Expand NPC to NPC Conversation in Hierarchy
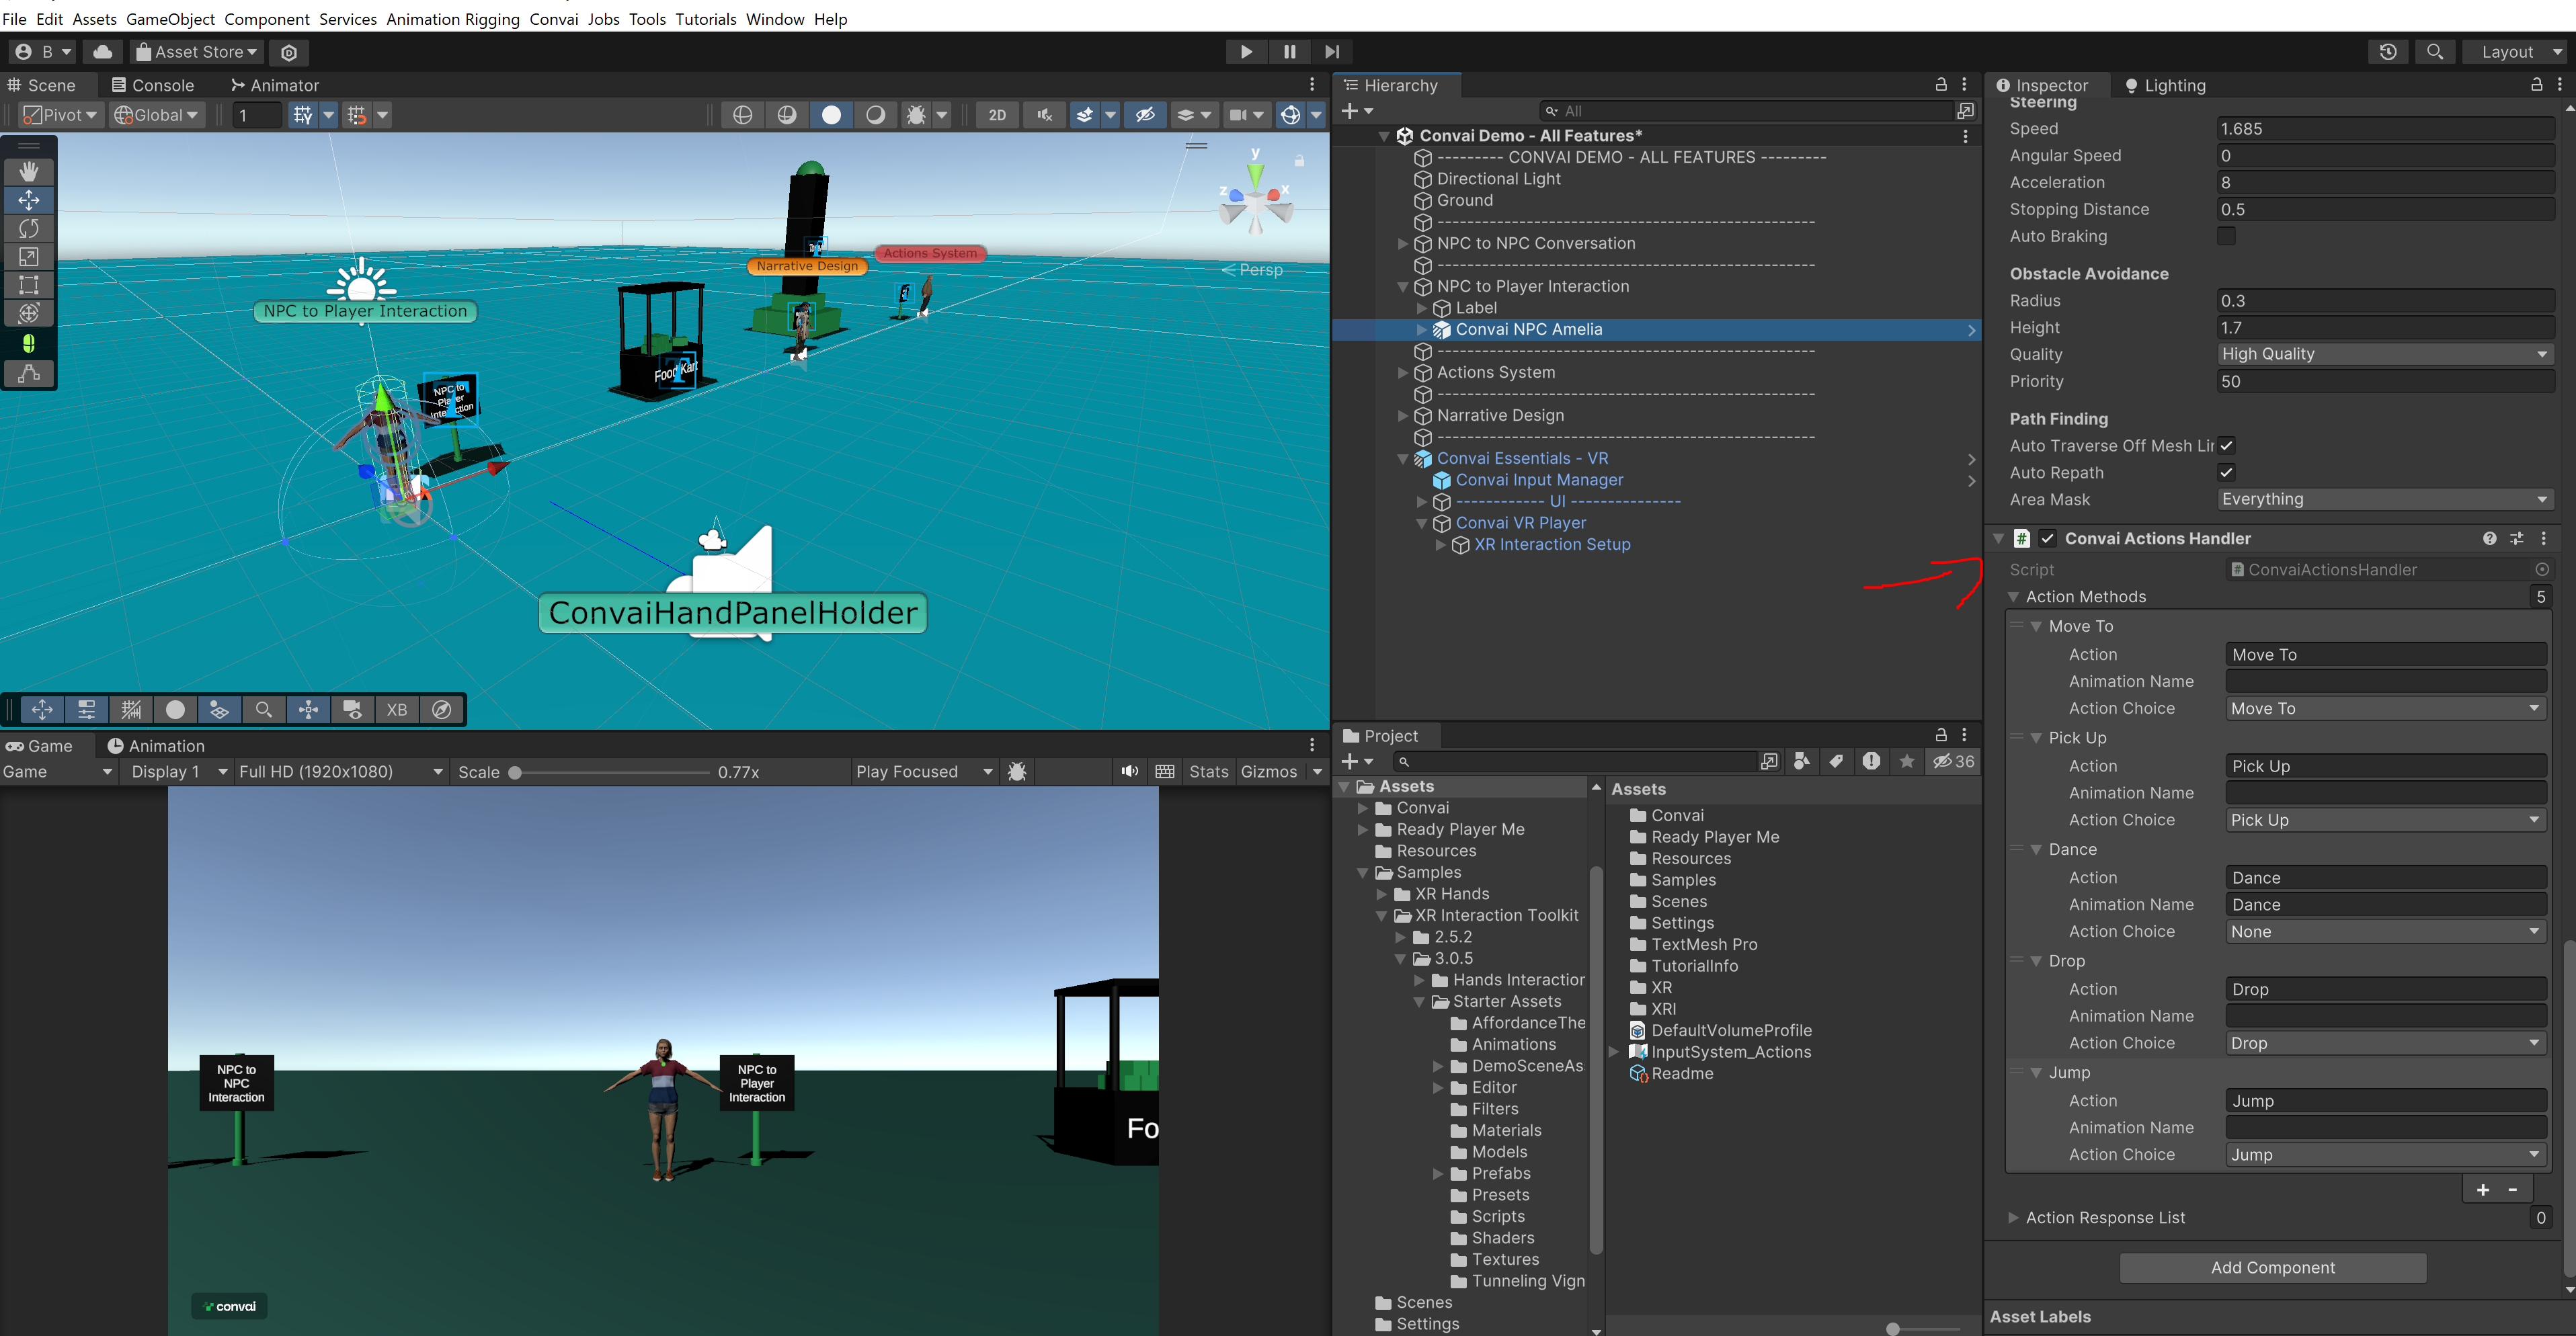Image resolution: width=2576 pixels, height=1336 pixels. coord(1402,243)
